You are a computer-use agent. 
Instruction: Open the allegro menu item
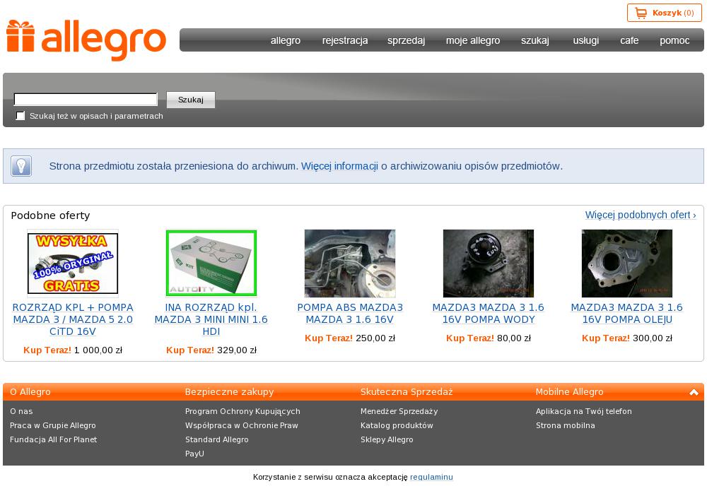tap(286, 40)
